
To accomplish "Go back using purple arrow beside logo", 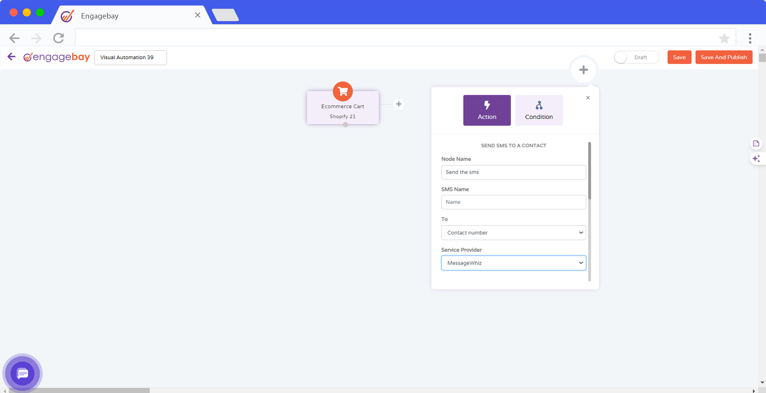I will [x=11, y=57].
